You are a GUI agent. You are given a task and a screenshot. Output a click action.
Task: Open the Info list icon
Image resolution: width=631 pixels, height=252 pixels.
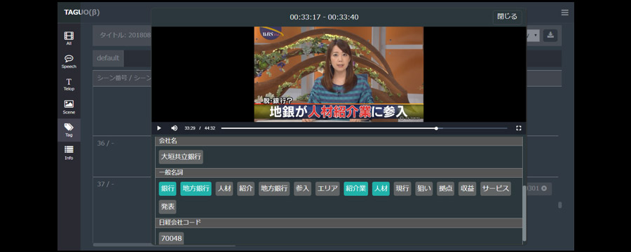(x=69, y=153)
